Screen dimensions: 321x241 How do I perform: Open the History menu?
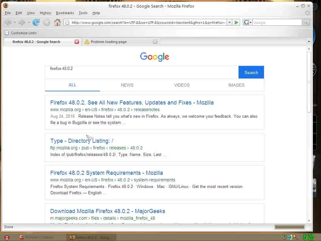point(45,13)
